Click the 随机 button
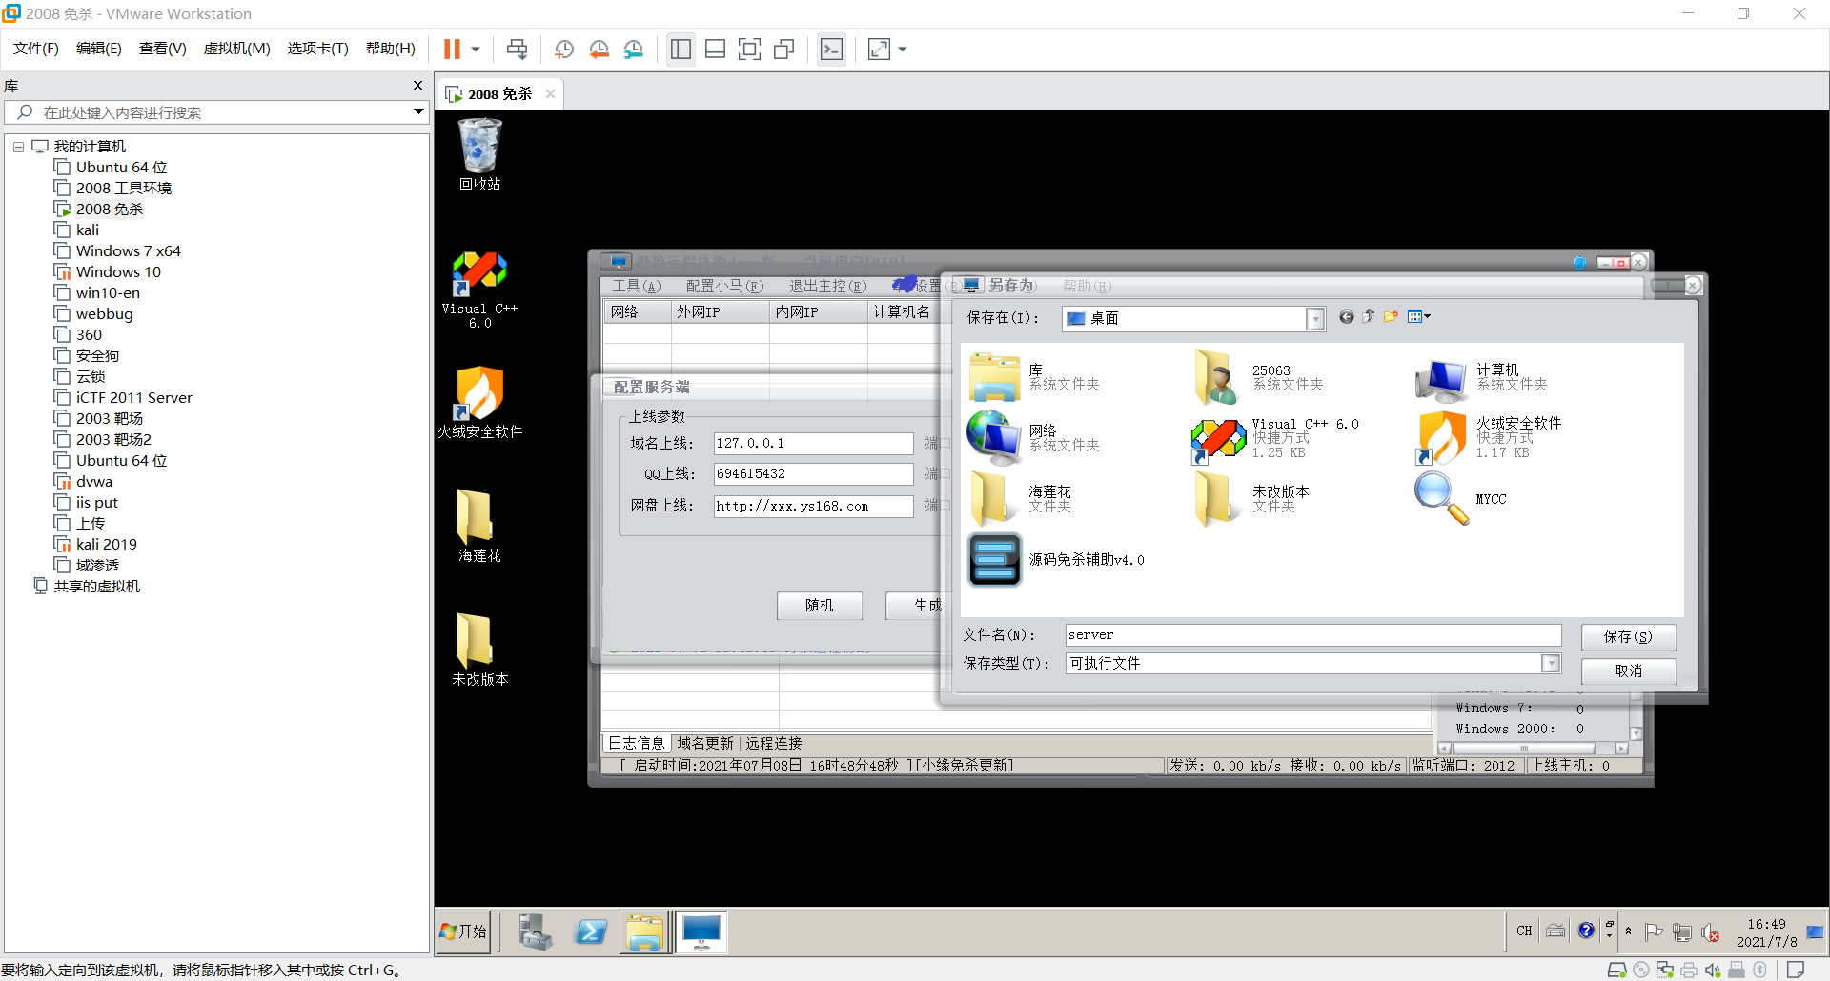The image size is (1830, 981). point(820,606)
